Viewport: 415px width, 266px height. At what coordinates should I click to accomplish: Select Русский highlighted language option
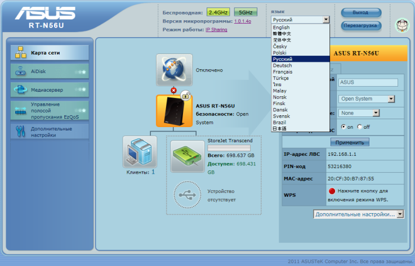(x=300, y=59)
